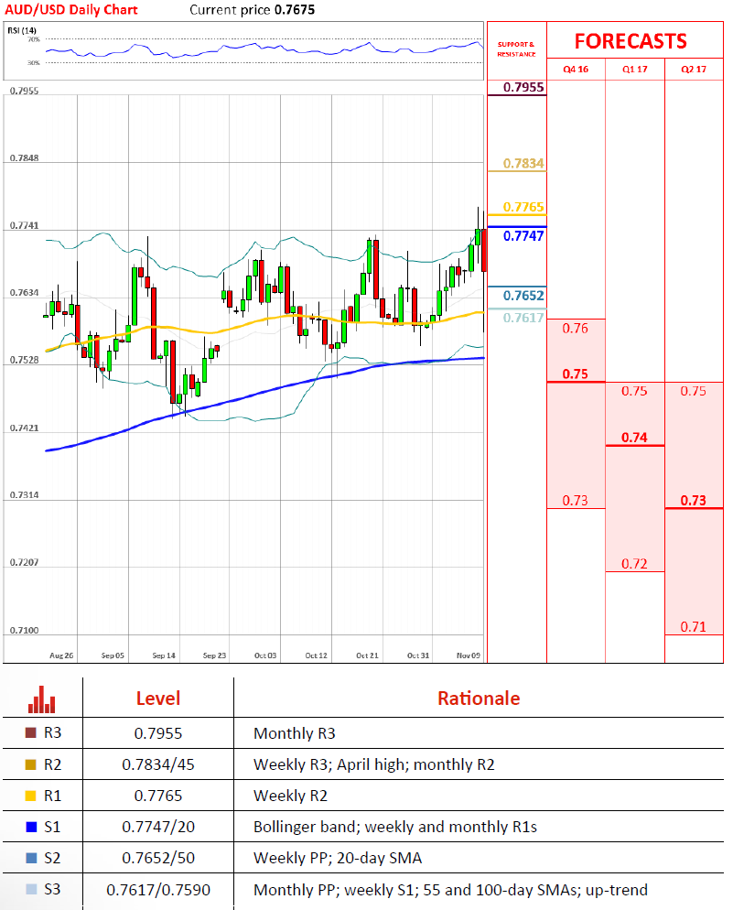Click the R2 gold color swatch
733x910 pixels.
tap(31, 764)
